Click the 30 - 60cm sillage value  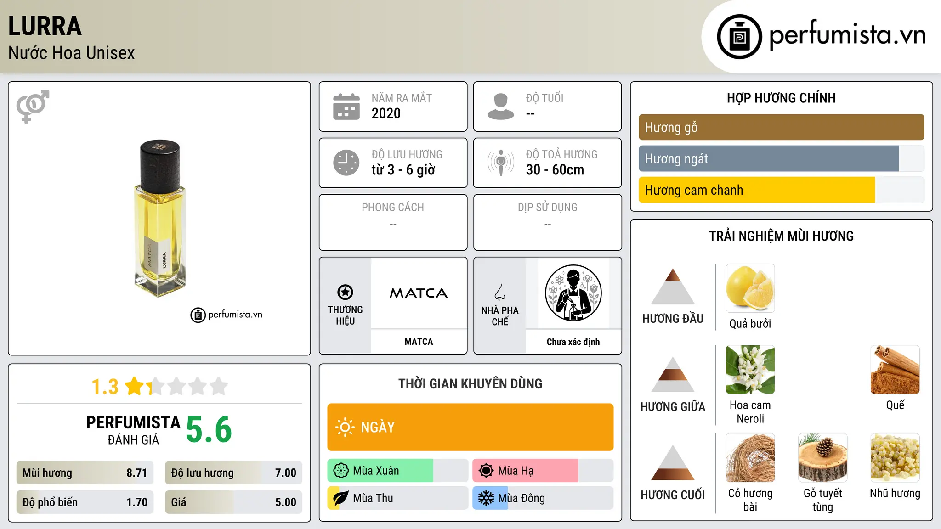555,170
